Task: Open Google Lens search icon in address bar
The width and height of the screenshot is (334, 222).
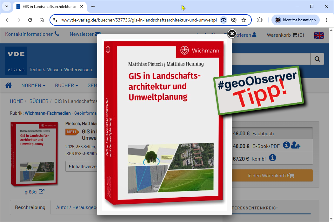Action: click(x=224, y=20)
